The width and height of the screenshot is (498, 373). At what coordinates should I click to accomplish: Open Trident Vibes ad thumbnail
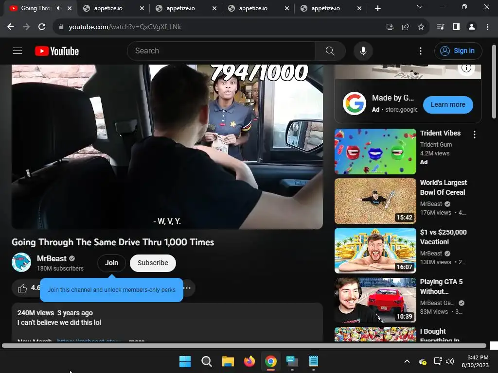coord(375,152)
